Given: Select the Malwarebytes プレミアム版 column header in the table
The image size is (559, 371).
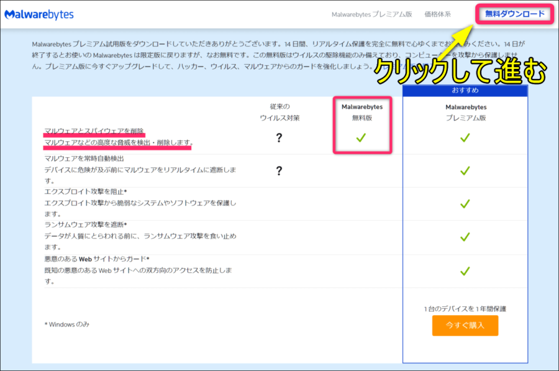Looking at the screenshot, I should tap(466, 112).
